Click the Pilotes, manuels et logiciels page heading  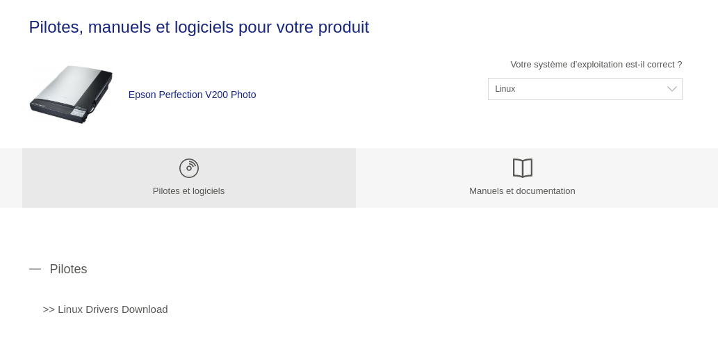pos(199,27)
